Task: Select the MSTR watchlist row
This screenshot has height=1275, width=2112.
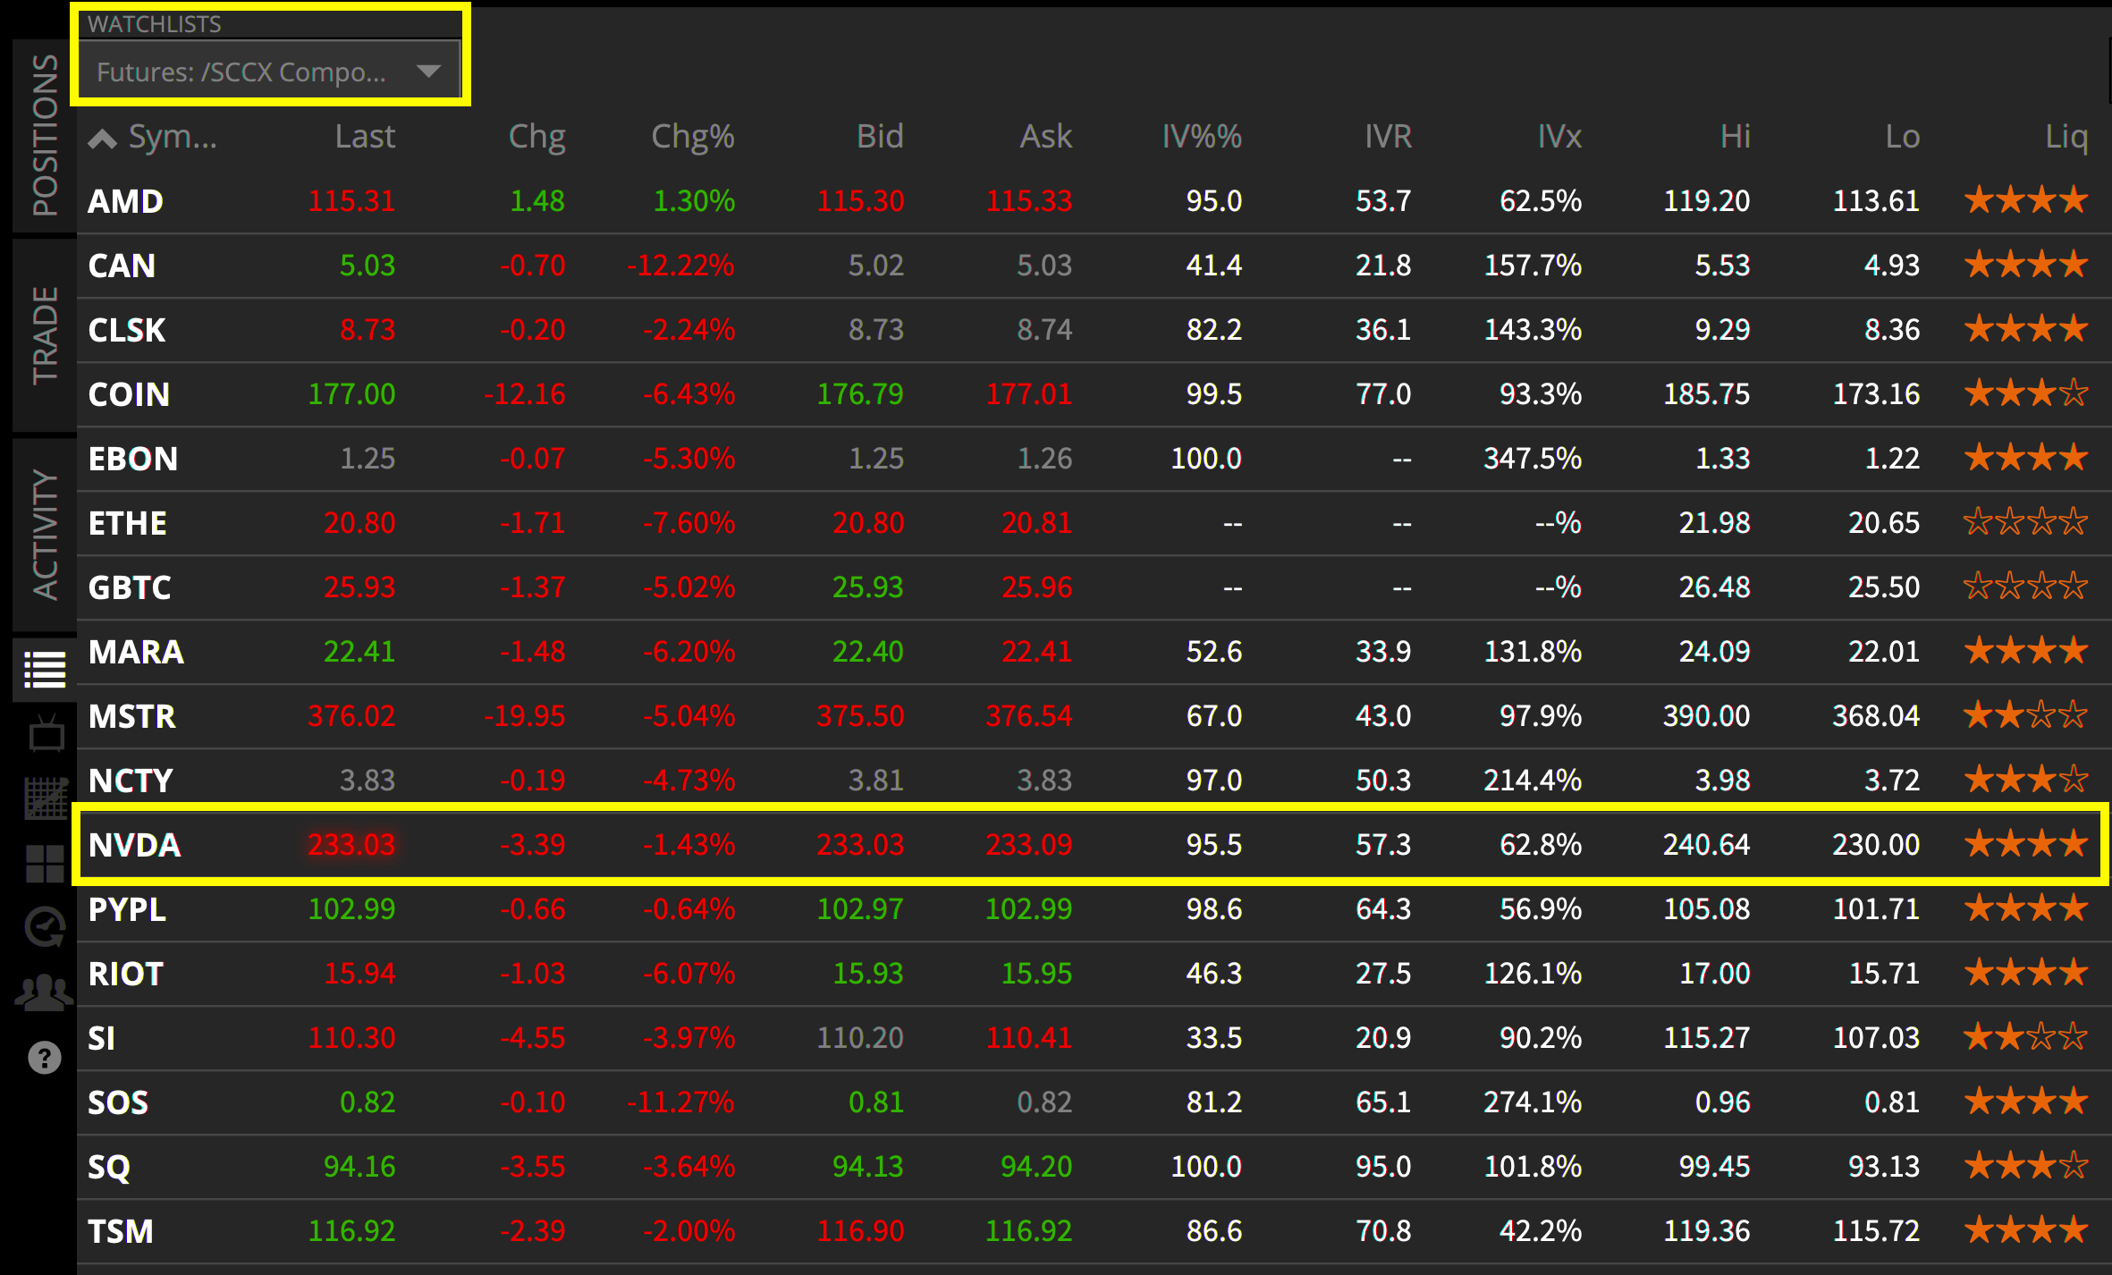Action: pos(132,716)
